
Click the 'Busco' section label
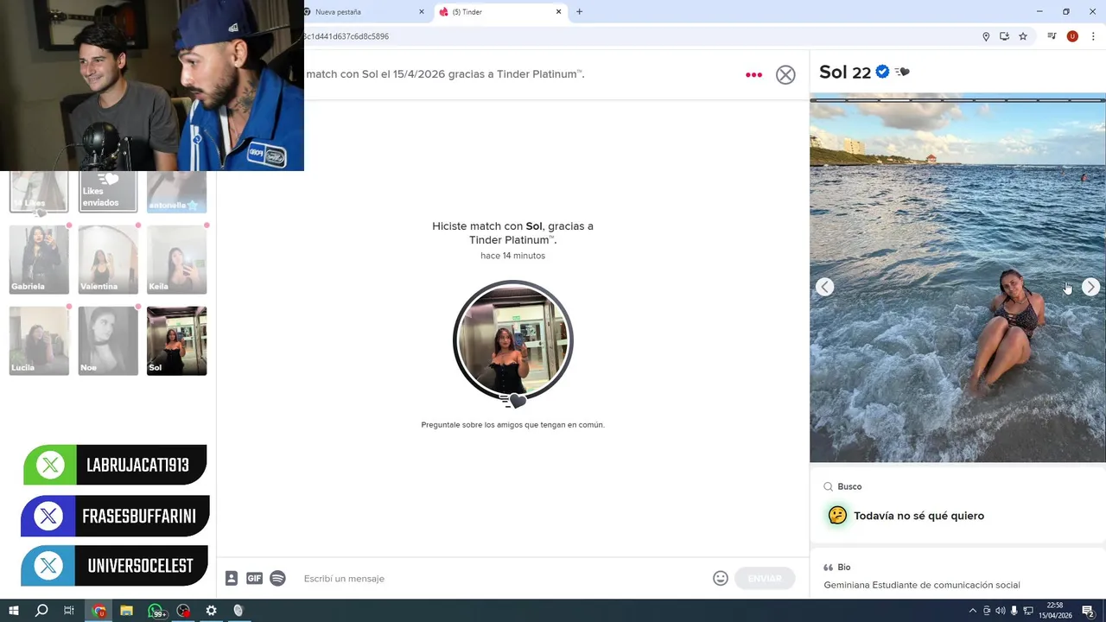[849, 486]
